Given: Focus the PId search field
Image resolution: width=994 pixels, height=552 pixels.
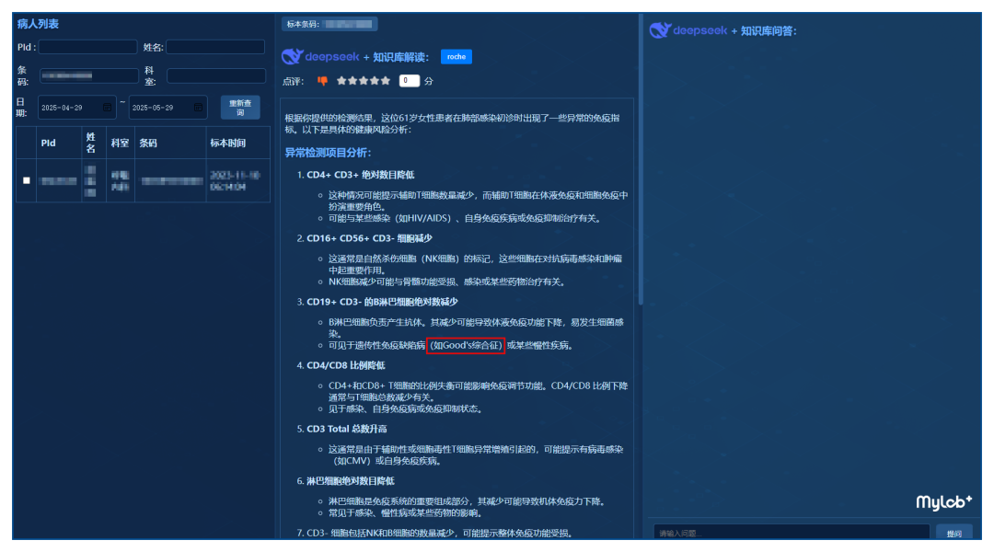Looking at the screenshot, I should 87,47.
